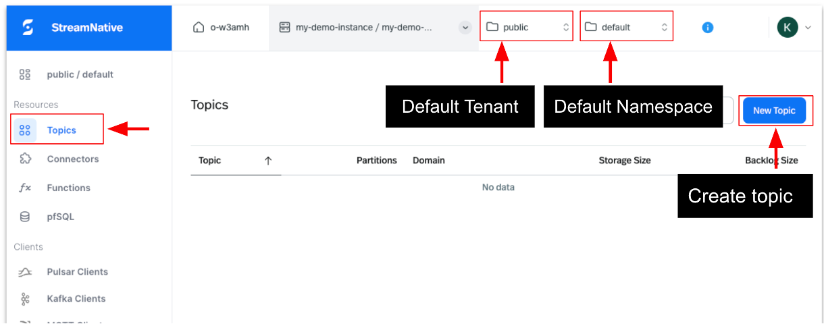Open public / default in sidebar
The height and width of the screenshot is (324, 824).
coord(80,74)
